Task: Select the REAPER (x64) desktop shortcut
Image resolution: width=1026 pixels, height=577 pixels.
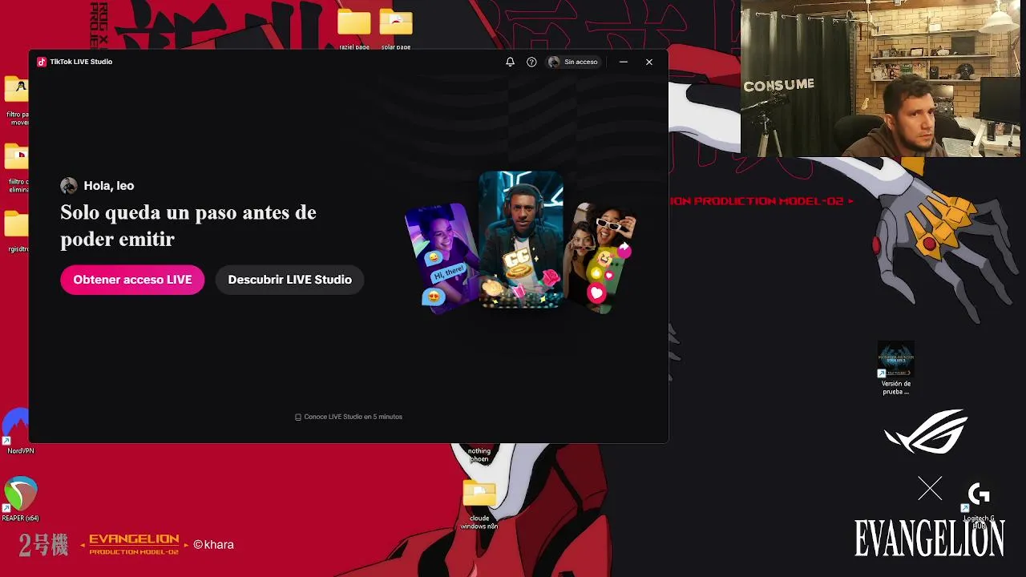Action: click(20, 498)
